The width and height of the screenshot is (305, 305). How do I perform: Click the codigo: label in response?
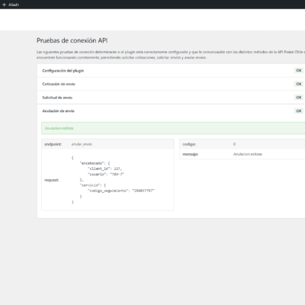click(x=189, y=144)
